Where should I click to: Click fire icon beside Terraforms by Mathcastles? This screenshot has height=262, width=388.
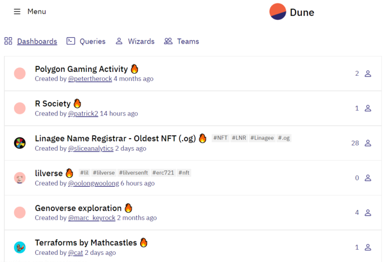144,243
